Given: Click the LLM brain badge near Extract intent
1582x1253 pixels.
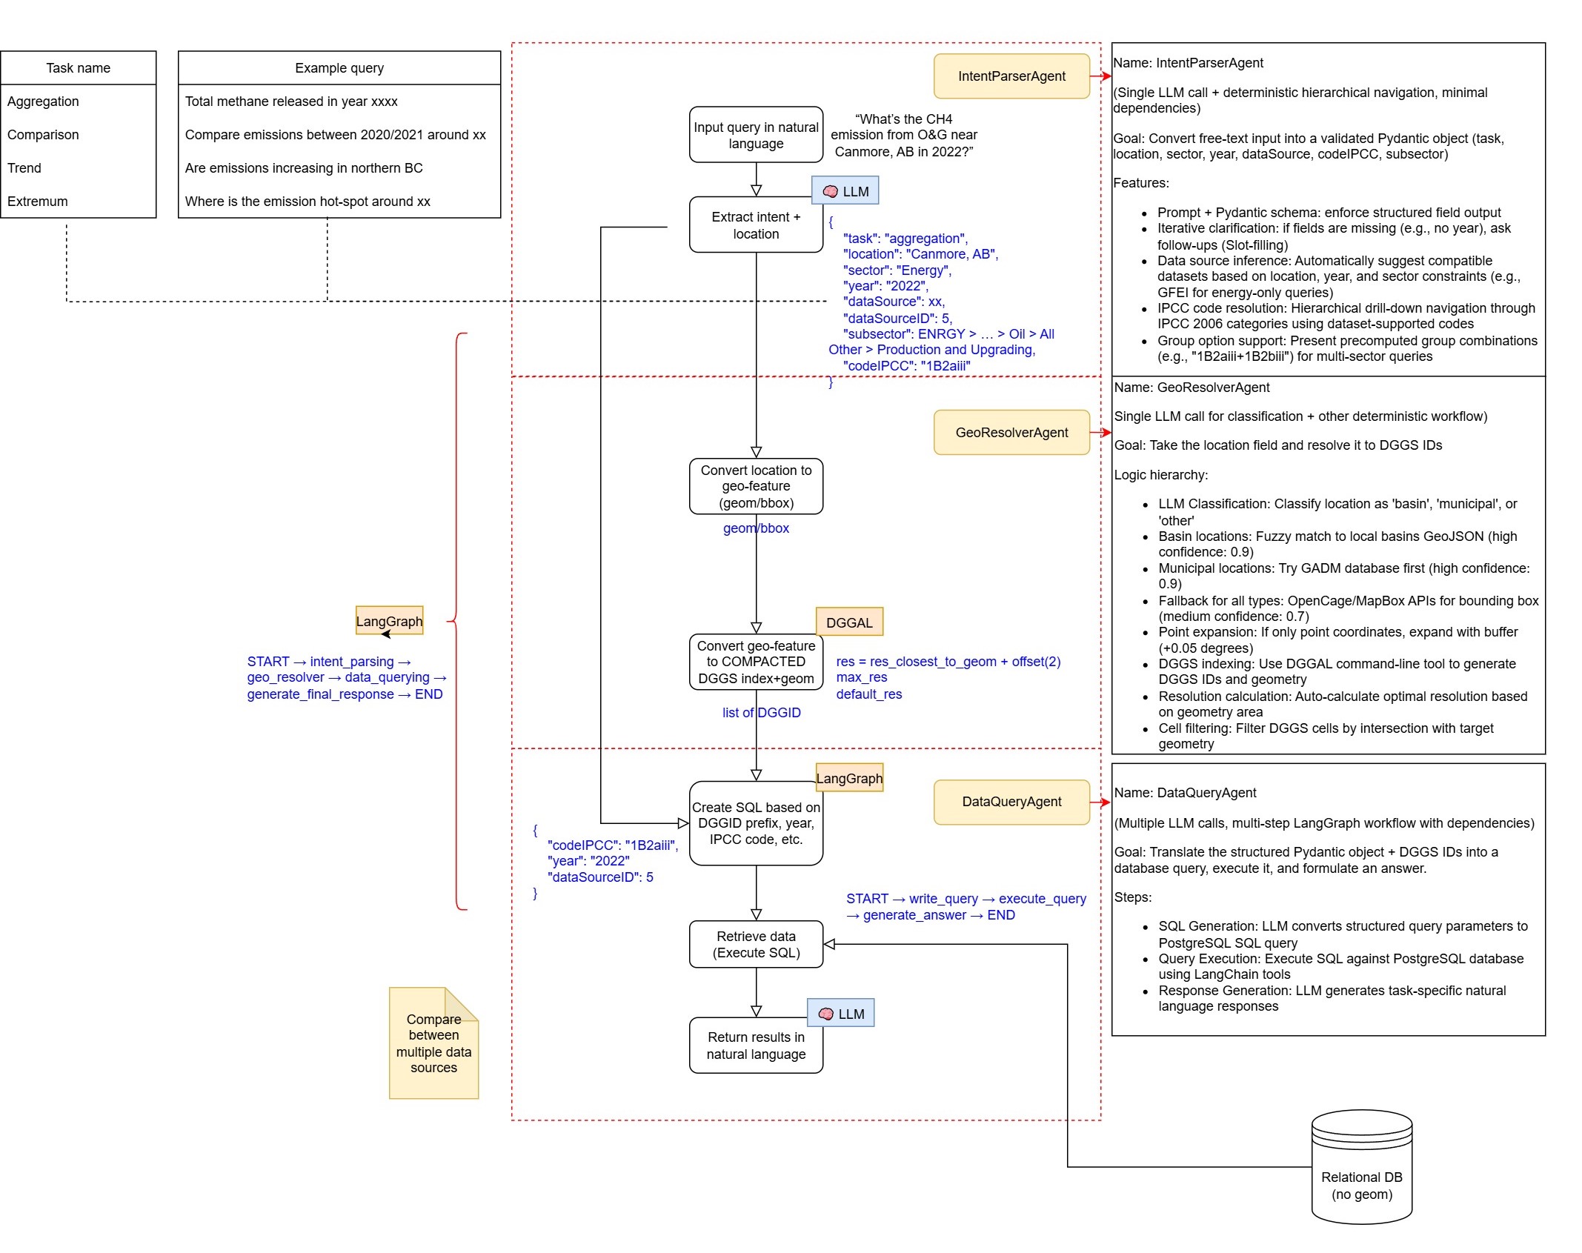Looking at the screenshot, I should click(x=845, y=191).
